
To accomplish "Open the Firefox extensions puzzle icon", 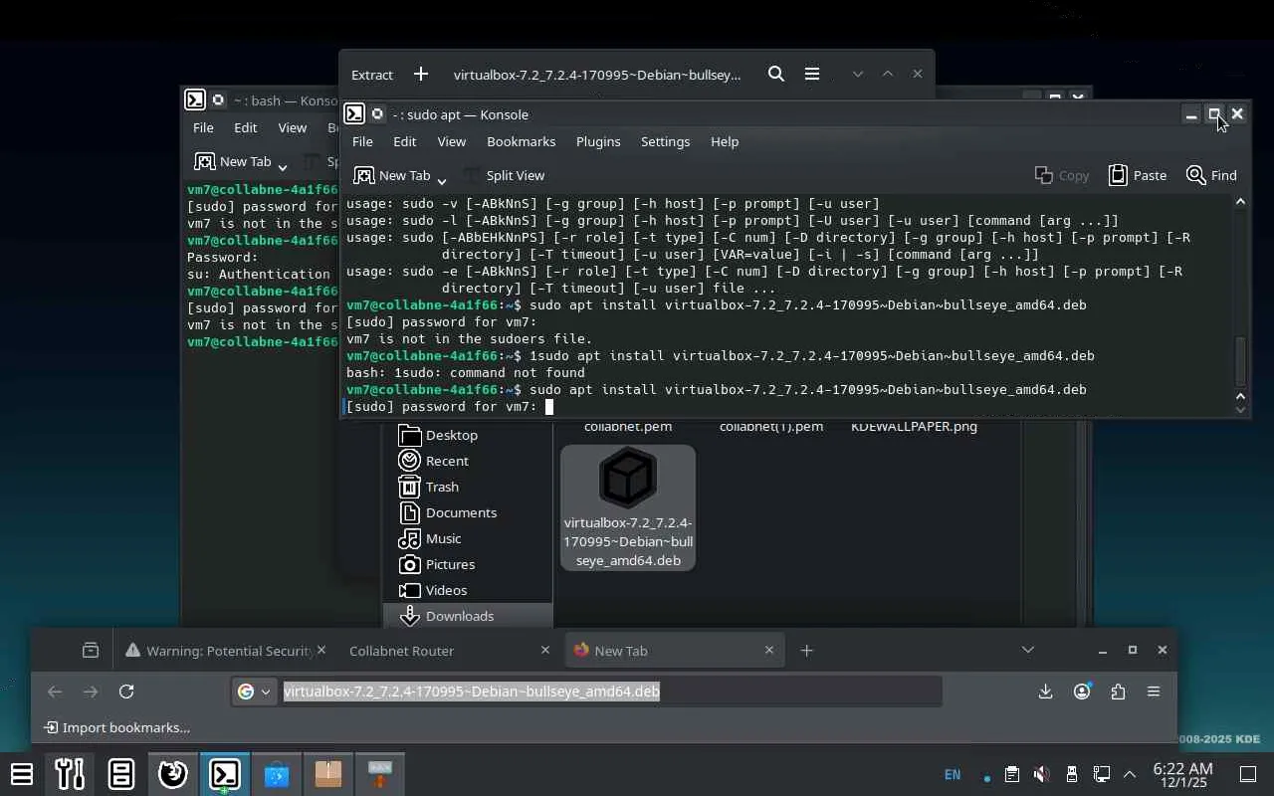I will 1118,692.
